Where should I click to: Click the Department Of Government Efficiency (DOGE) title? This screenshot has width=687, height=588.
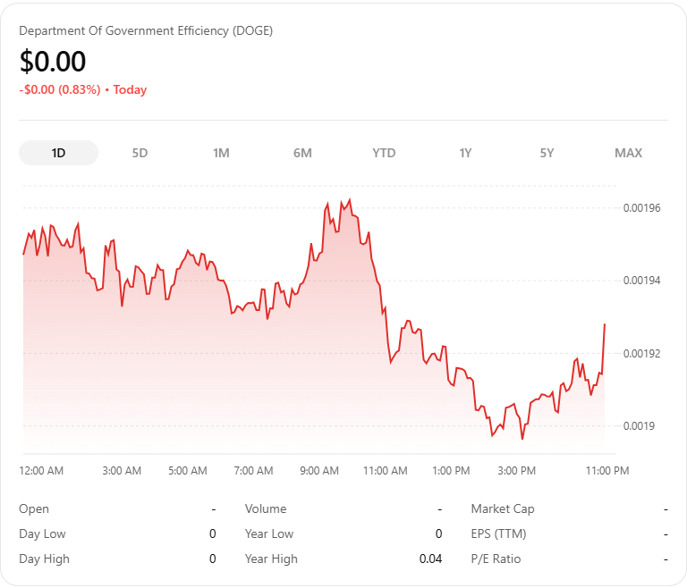(146, 30)
